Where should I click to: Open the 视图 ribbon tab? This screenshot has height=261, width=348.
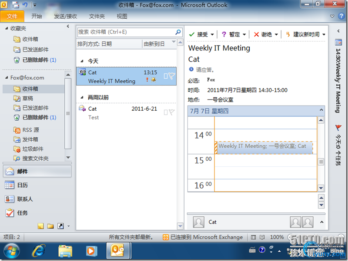(122, 17)
